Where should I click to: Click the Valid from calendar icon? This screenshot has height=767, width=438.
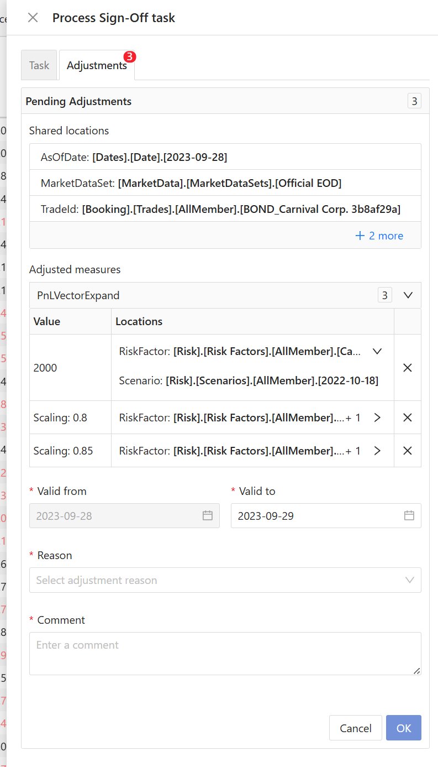208,515
